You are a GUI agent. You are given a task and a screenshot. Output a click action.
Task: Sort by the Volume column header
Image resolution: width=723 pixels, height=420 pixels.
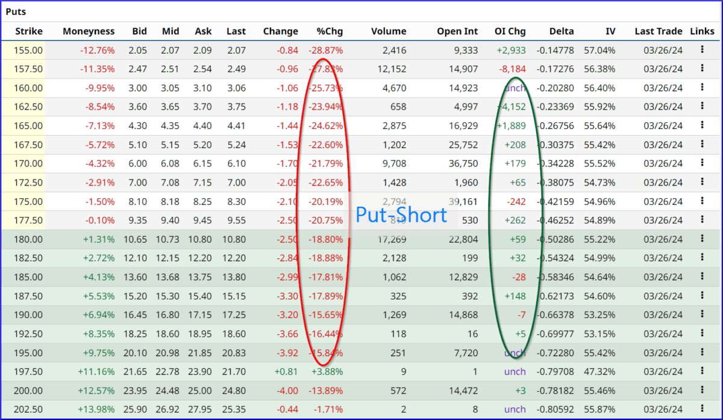[389, 31]
